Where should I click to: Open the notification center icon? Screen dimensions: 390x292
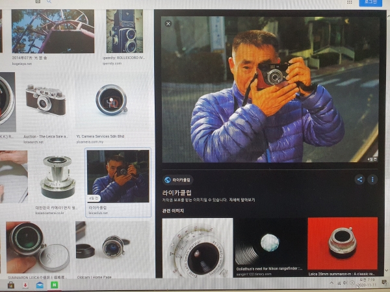[x=385, y=282]
